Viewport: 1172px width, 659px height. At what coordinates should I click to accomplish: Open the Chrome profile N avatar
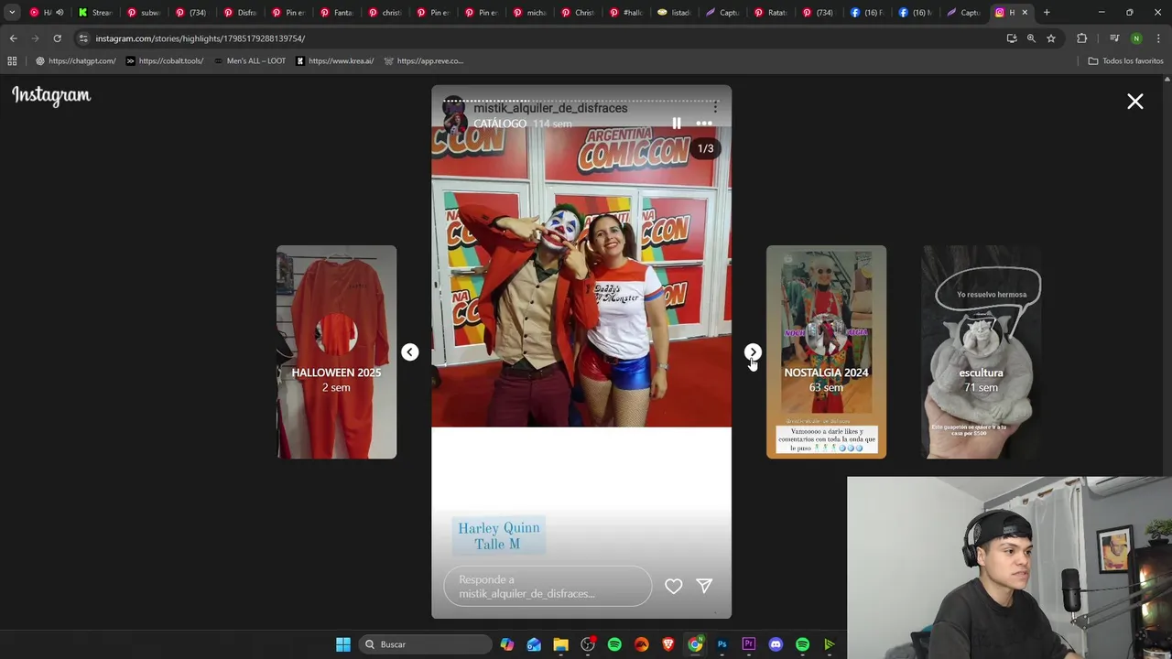pos(1136,38)
